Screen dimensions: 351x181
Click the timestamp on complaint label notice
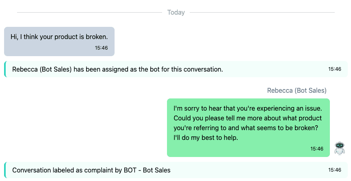click(335, 170)
